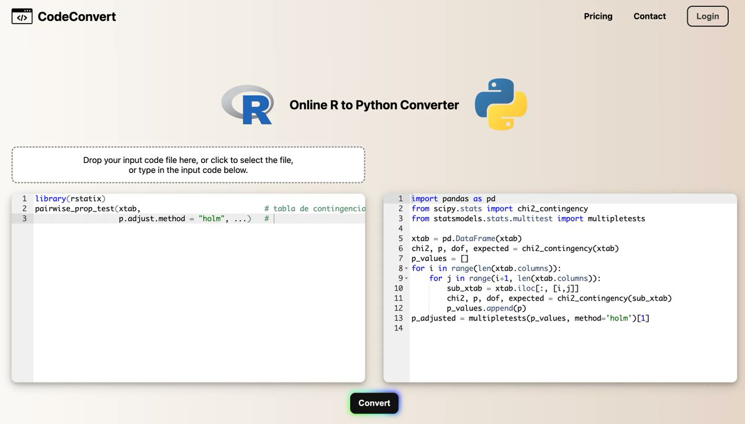Image resolution: width=745 pixels, height=424 pixels.
Task: Open the Contact page
Action: pyautogui.click(x=649, y=16)
